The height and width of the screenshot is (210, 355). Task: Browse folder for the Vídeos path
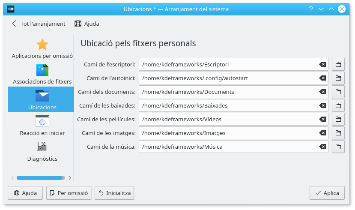point(338,119)
